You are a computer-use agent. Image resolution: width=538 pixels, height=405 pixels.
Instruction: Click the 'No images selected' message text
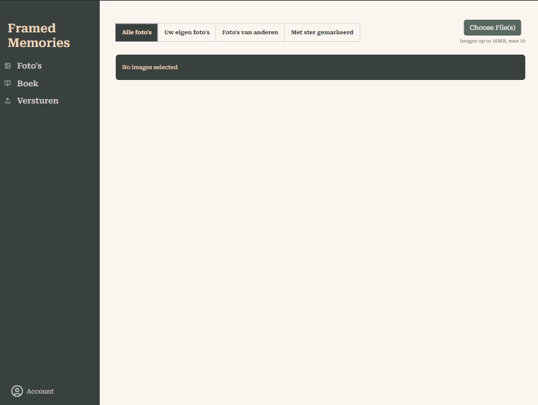149,67
